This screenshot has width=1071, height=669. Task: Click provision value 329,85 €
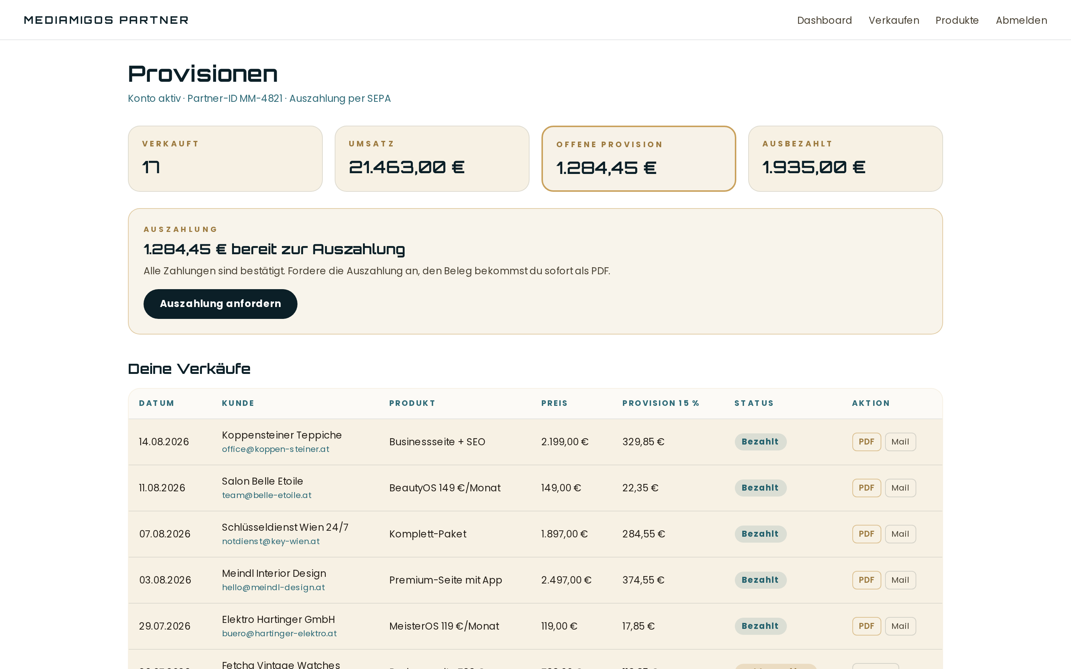[x=643, y=442]
